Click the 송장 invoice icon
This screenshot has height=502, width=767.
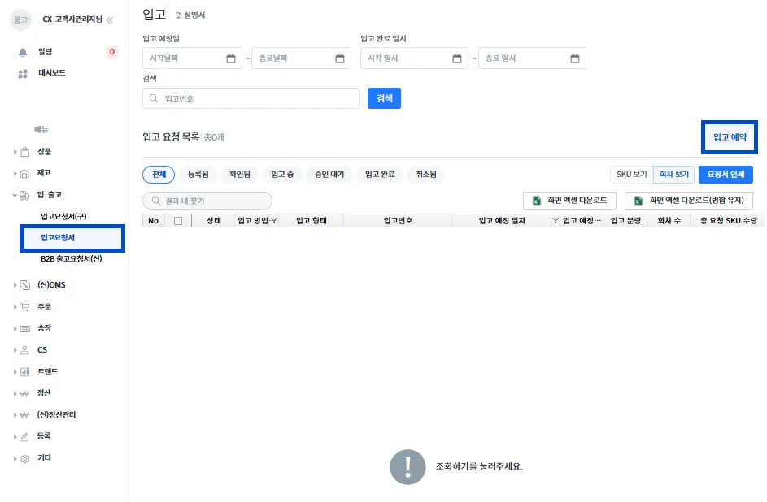click(25, 329)
